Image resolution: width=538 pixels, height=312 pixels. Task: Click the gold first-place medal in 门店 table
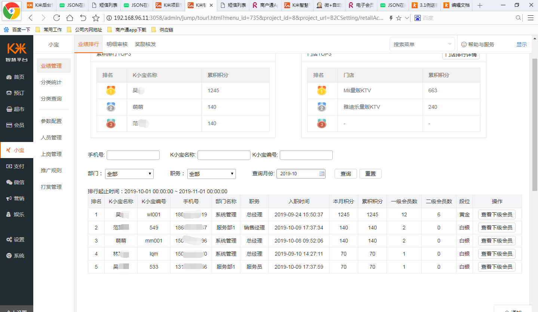tap(322, 90)
